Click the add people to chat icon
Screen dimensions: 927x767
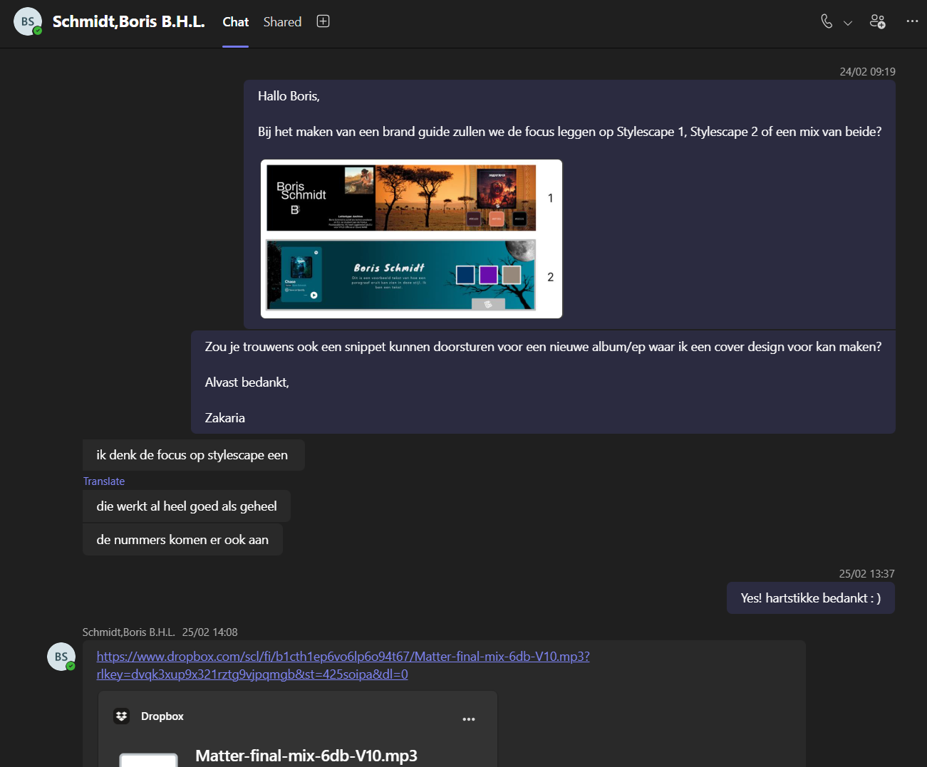(x=878, y=21)
